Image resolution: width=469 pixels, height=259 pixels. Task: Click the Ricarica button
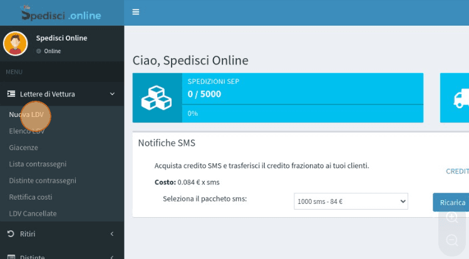pos(451,202)
